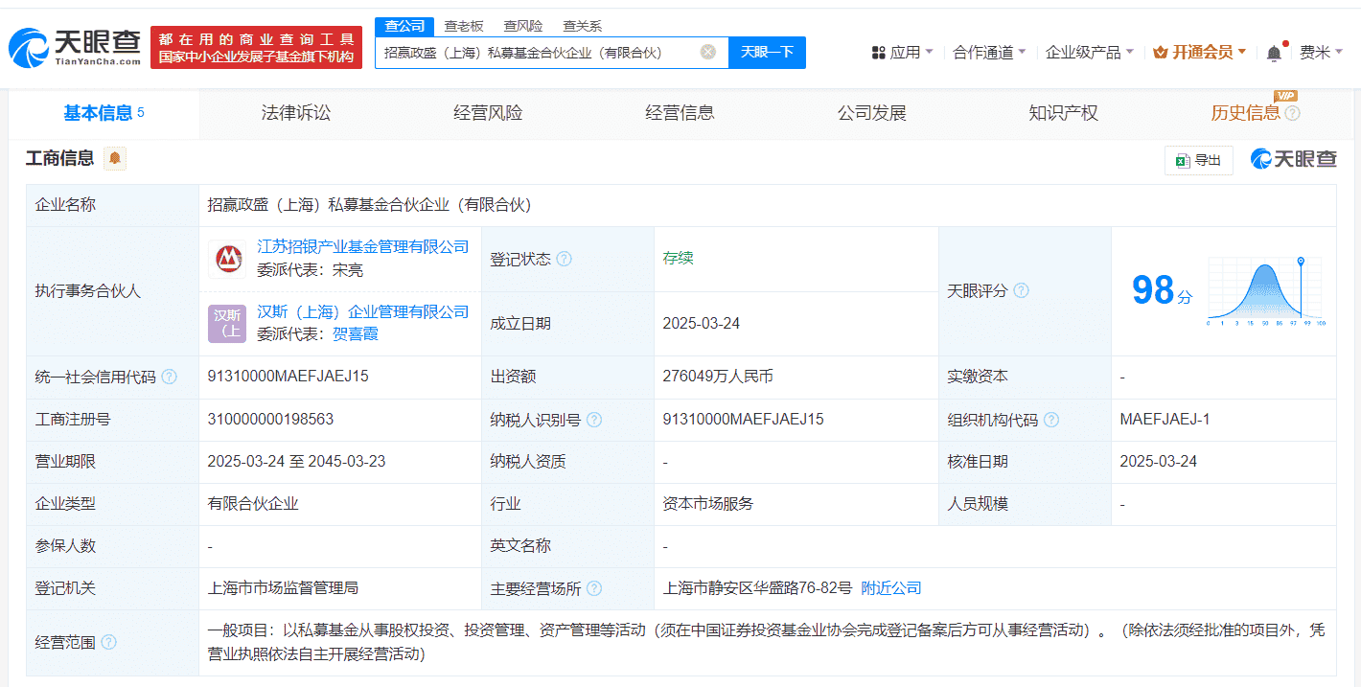Click the Excel 导出 export icon
This screenshot has height=687, width=1361.
pyautogui.click(x=1197, y=160)
